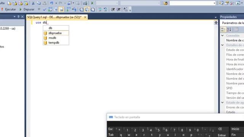Open the SQL editor toolbar overflow options arrow

click(x=130, y=10)
